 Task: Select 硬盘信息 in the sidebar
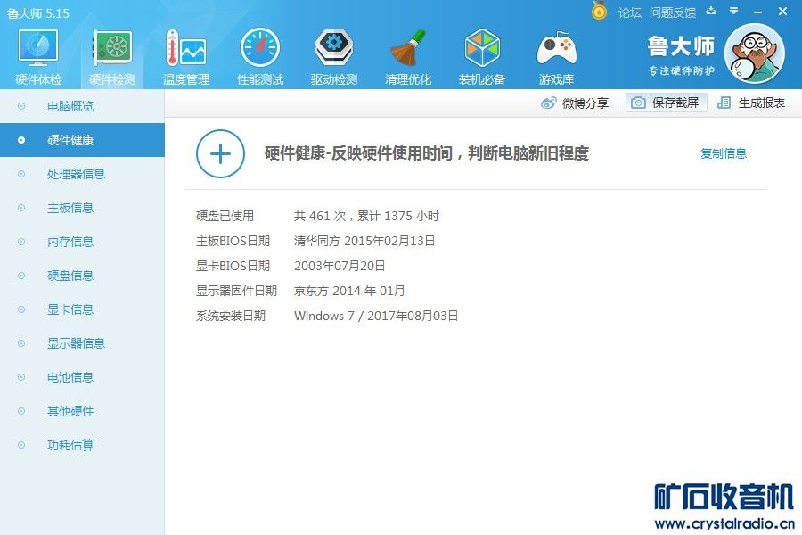coord(82,276)
